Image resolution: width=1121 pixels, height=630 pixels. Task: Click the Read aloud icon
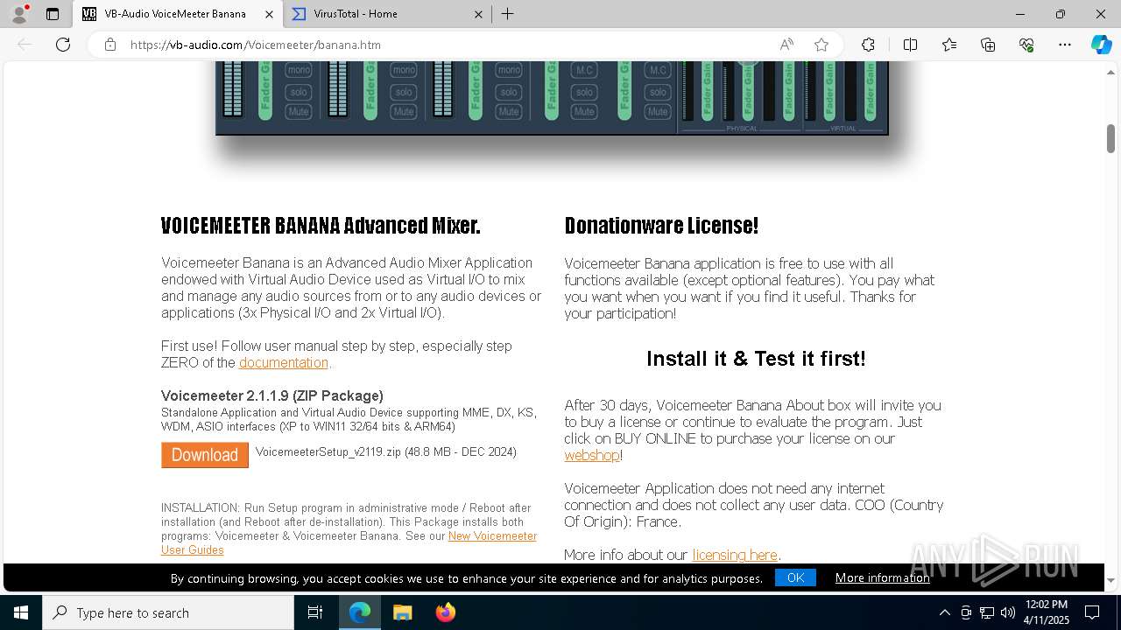coord(786,45)
